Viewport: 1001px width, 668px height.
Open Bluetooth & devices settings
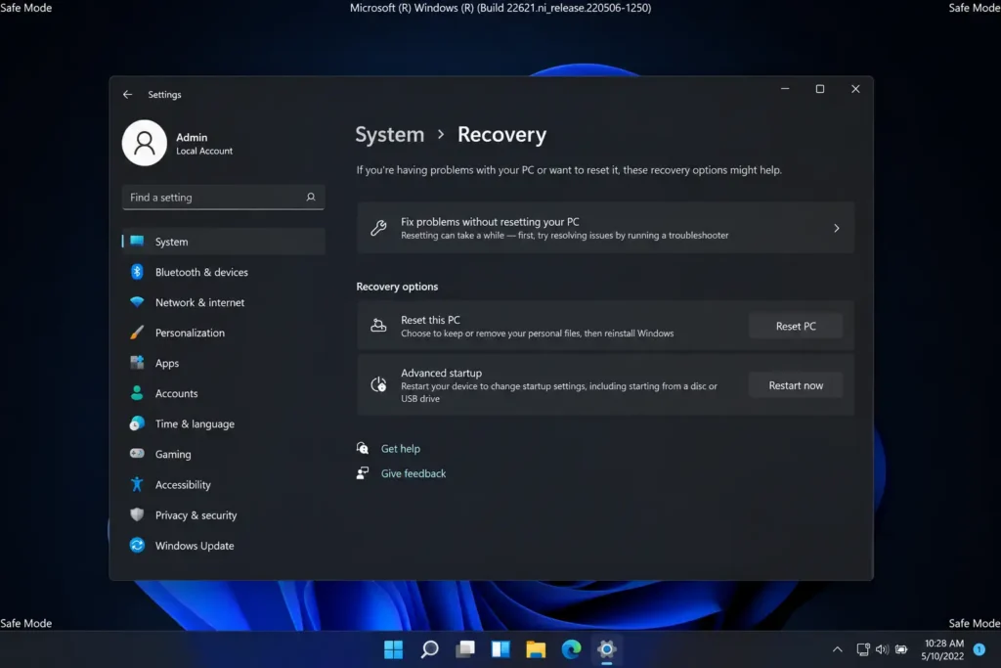coord(224,272)
